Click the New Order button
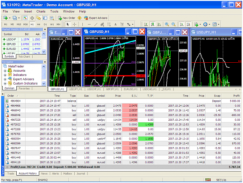The width and height of the screenshot is (243, 183). pos(66,18)
